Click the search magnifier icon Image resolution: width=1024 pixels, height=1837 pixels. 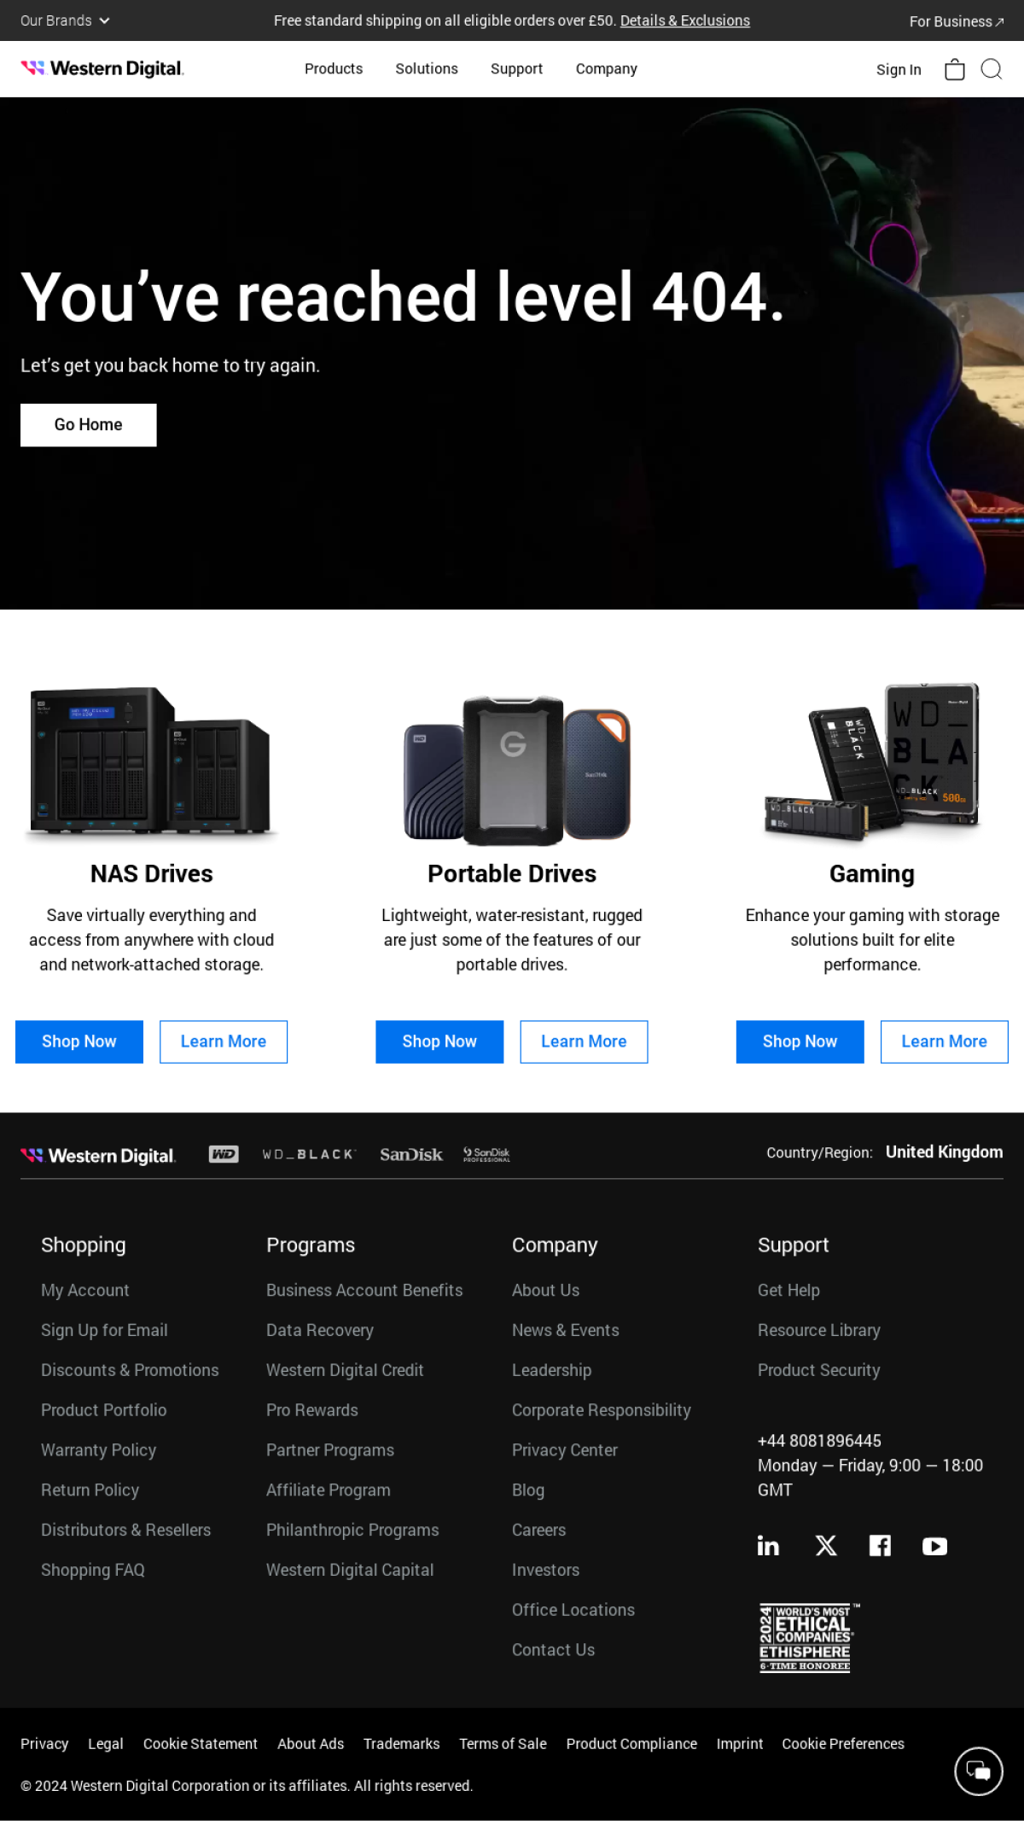(x=992, y=69)
